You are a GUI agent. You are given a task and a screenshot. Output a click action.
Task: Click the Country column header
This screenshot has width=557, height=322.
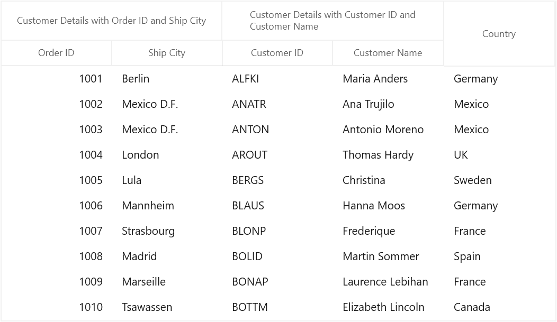(499, 34)
